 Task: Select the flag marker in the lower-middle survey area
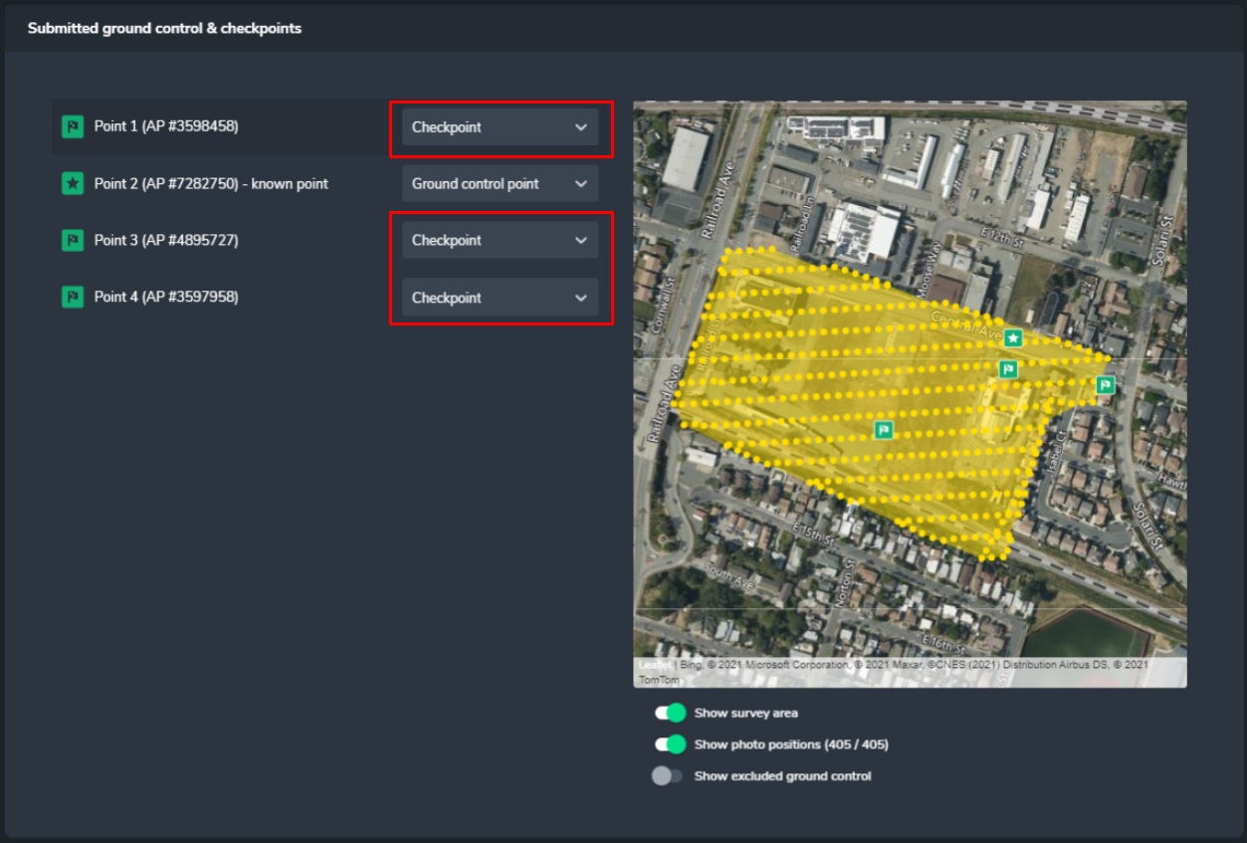pyautogui.click(x=883, y=429)
